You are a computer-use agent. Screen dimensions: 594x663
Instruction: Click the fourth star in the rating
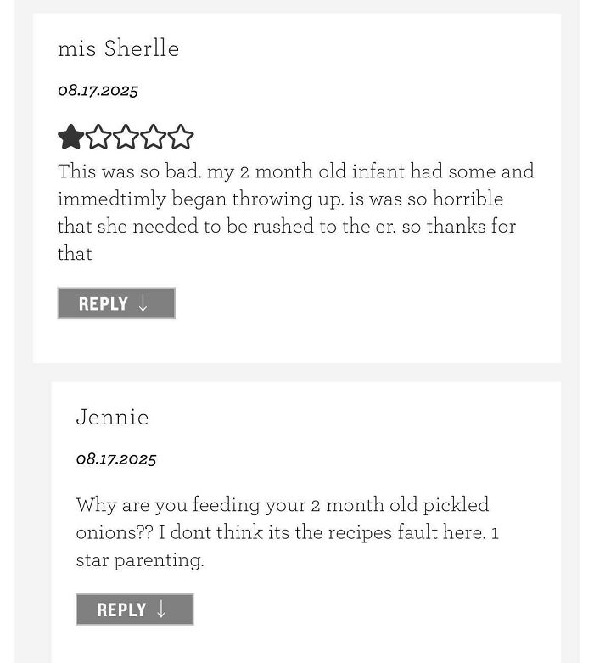(x=153, y=137)
